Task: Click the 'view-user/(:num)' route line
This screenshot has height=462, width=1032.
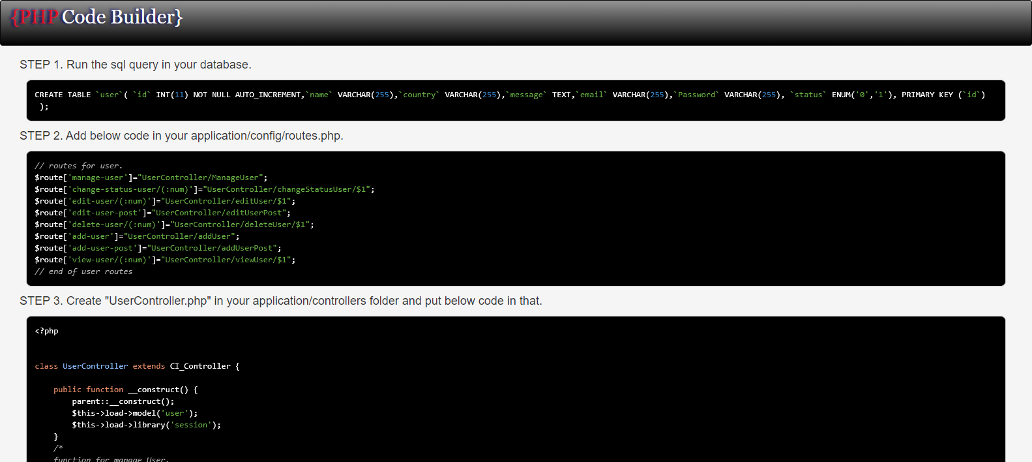Action: pos(165,260)
